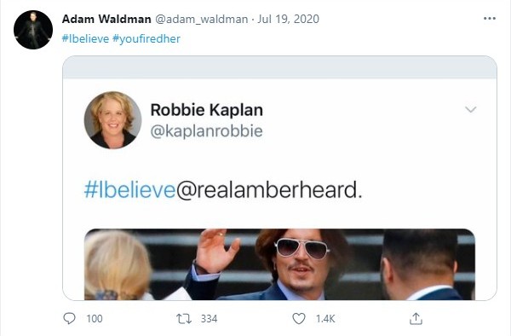The width and height of the screenshot is (511, 336).
Task: Click the @realamberheard mention text
Action: pos(269,190)
